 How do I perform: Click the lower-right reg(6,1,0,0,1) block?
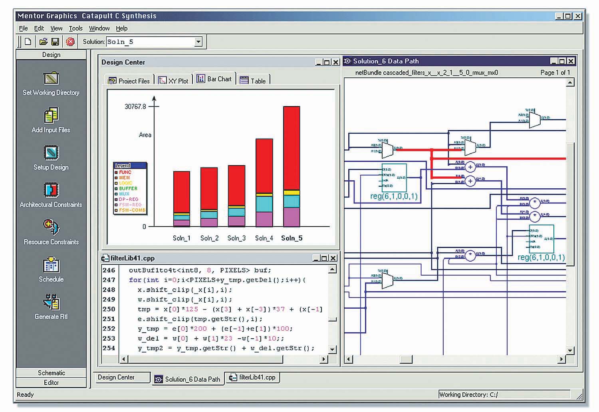pos(541,239)
